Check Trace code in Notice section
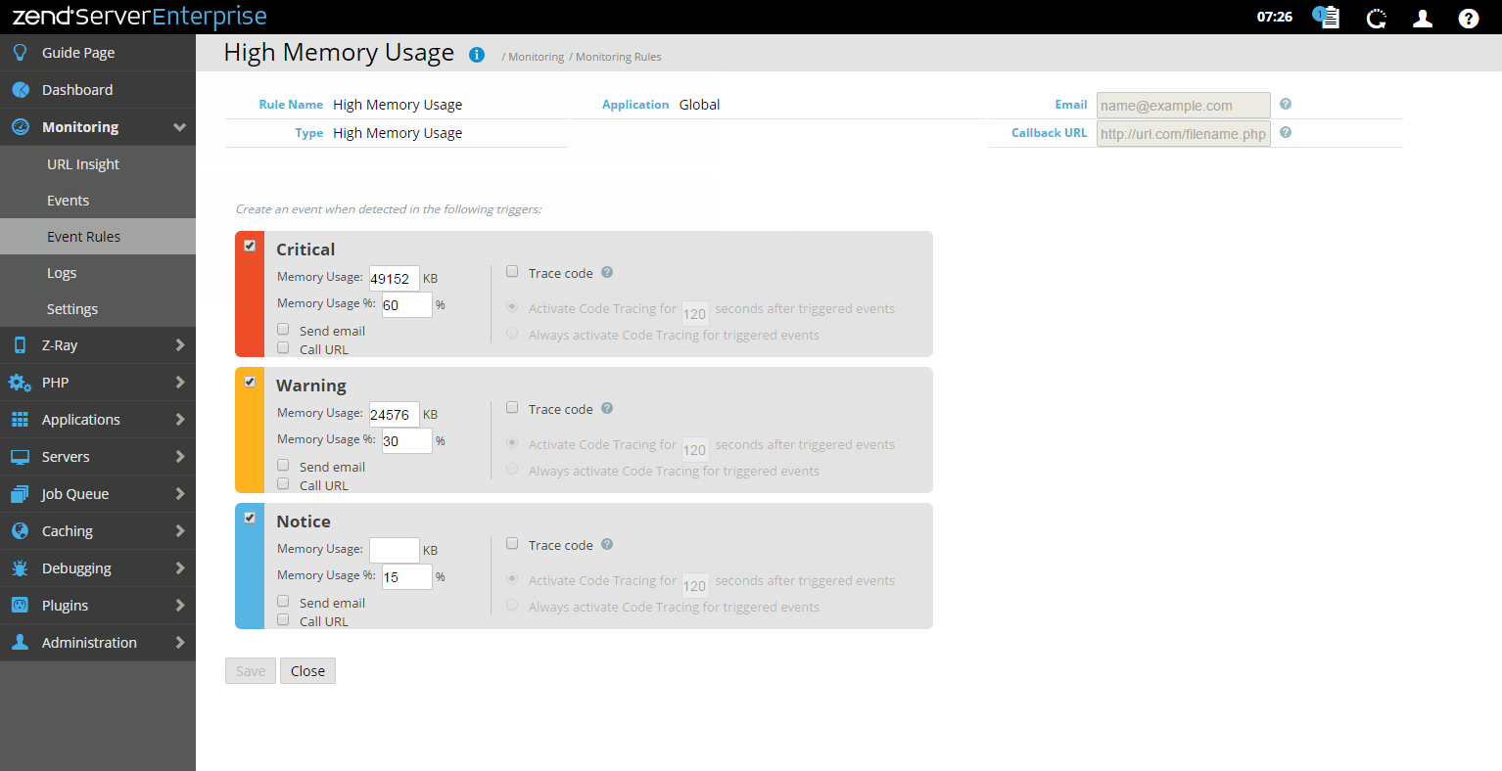The image size is (1502, 771). click(x=512, y=544)
